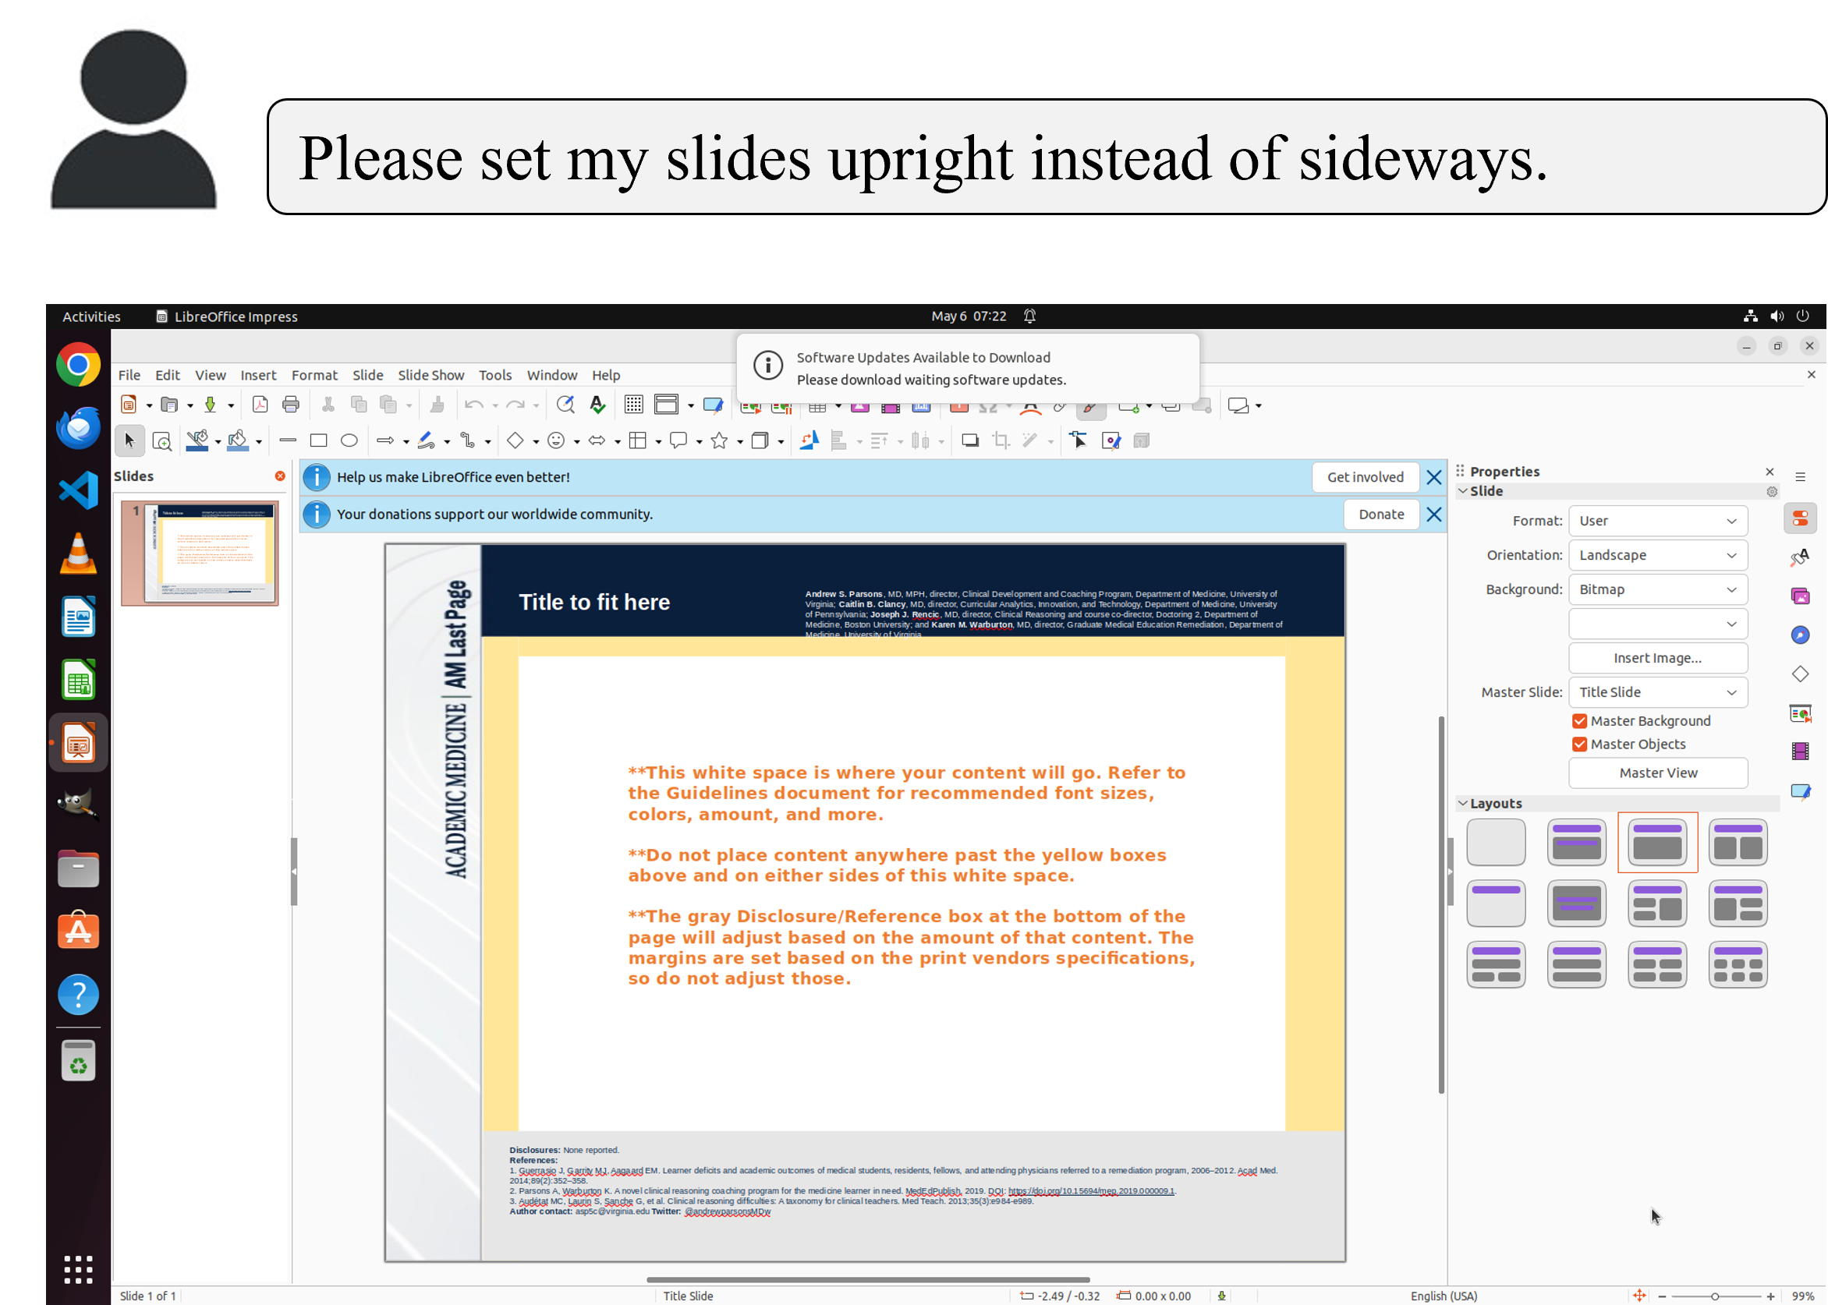Uncheck the Master Background checkbox
Image resolution: width=1828 pixels, height=1305 pixels.
[1578, 721]
